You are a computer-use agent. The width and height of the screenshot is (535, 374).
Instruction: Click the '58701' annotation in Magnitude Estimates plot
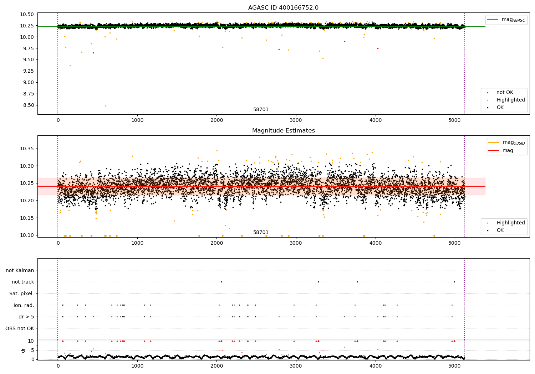pyautogui.click(x=261, y=233)
